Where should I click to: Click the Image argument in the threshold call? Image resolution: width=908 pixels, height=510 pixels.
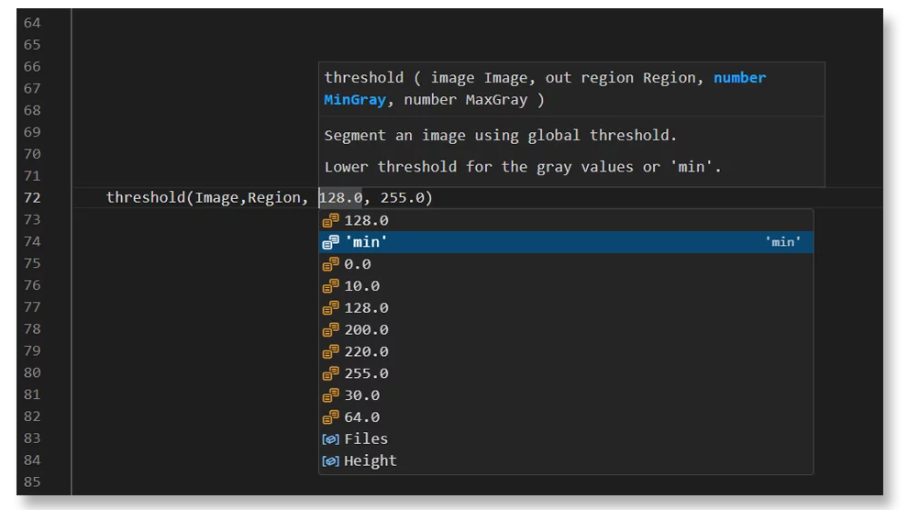(216, 198)
